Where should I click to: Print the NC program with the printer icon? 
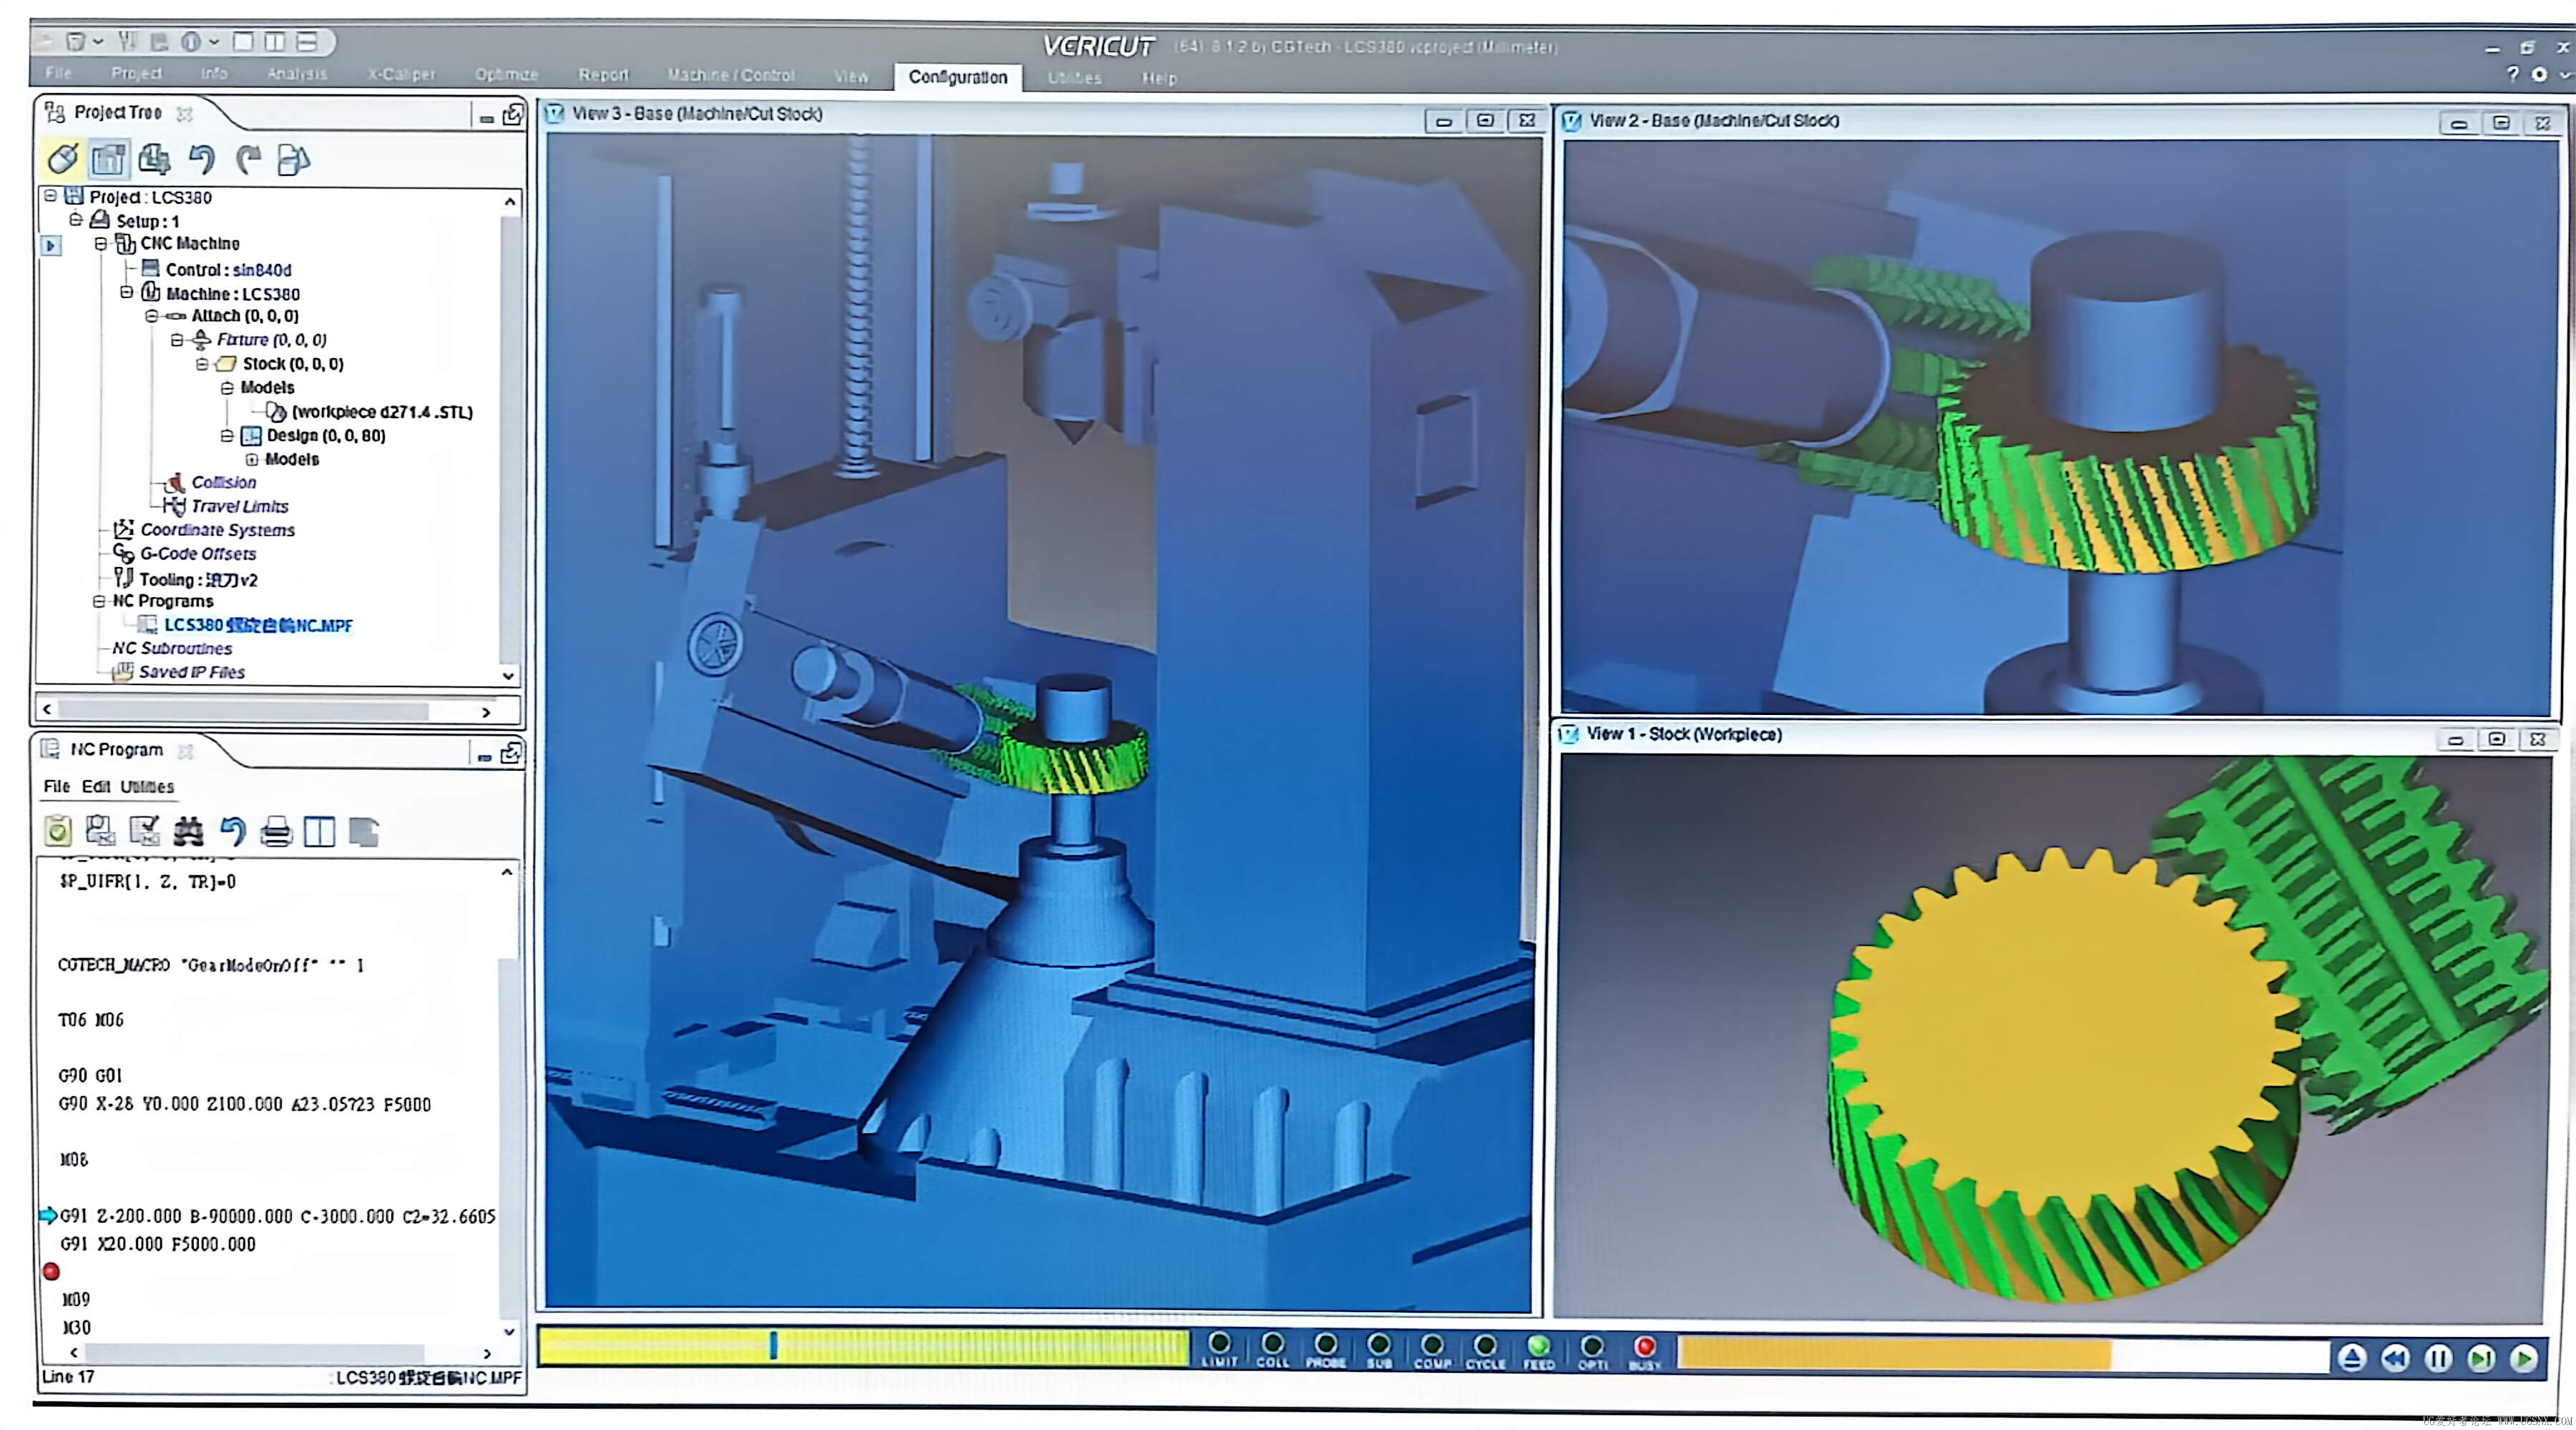click(x=276, y=830)
